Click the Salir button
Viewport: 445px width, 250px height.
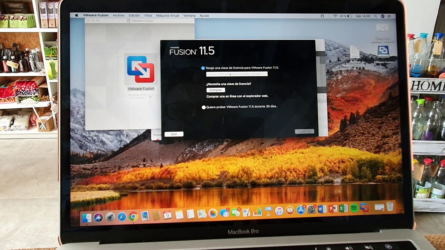[174, 134]
